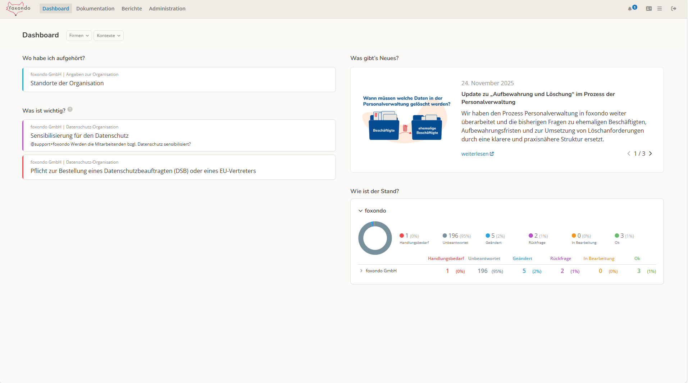Click the weiterlesen link

click(x=478, y=154)
